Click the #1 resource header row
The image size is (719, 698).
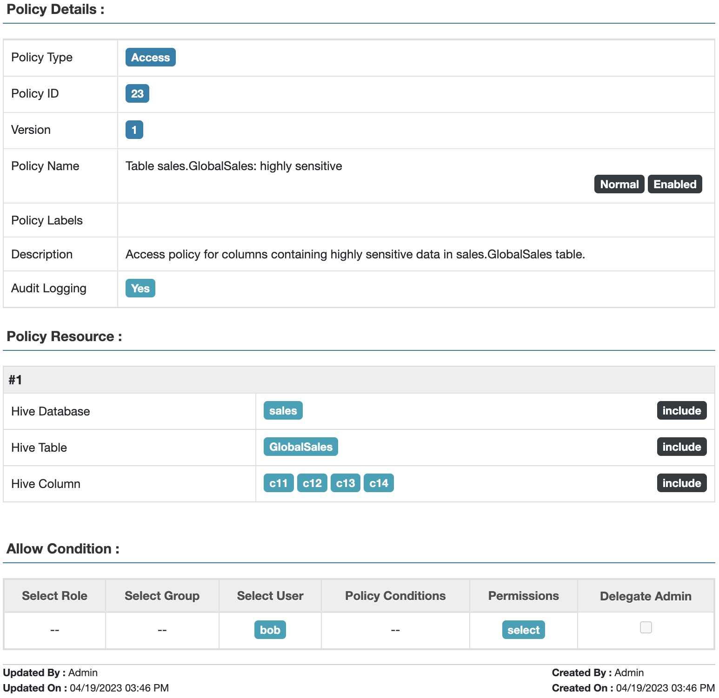click(x=359, y=380)
